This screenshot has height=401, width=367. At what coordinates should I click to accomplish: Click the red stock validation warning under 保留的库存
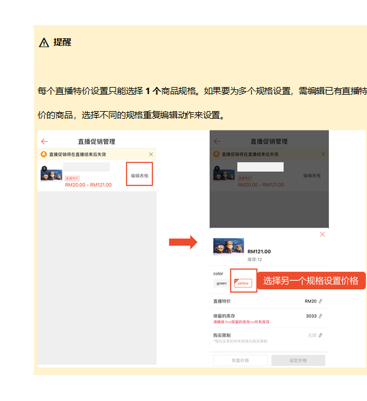click(x=241, y=322)
